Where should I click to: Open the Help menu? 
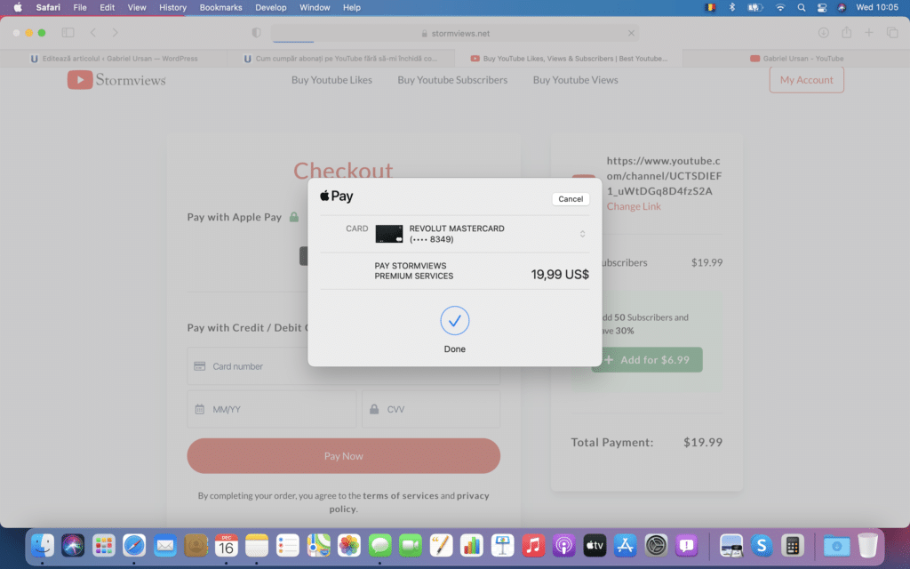(352, 7)
